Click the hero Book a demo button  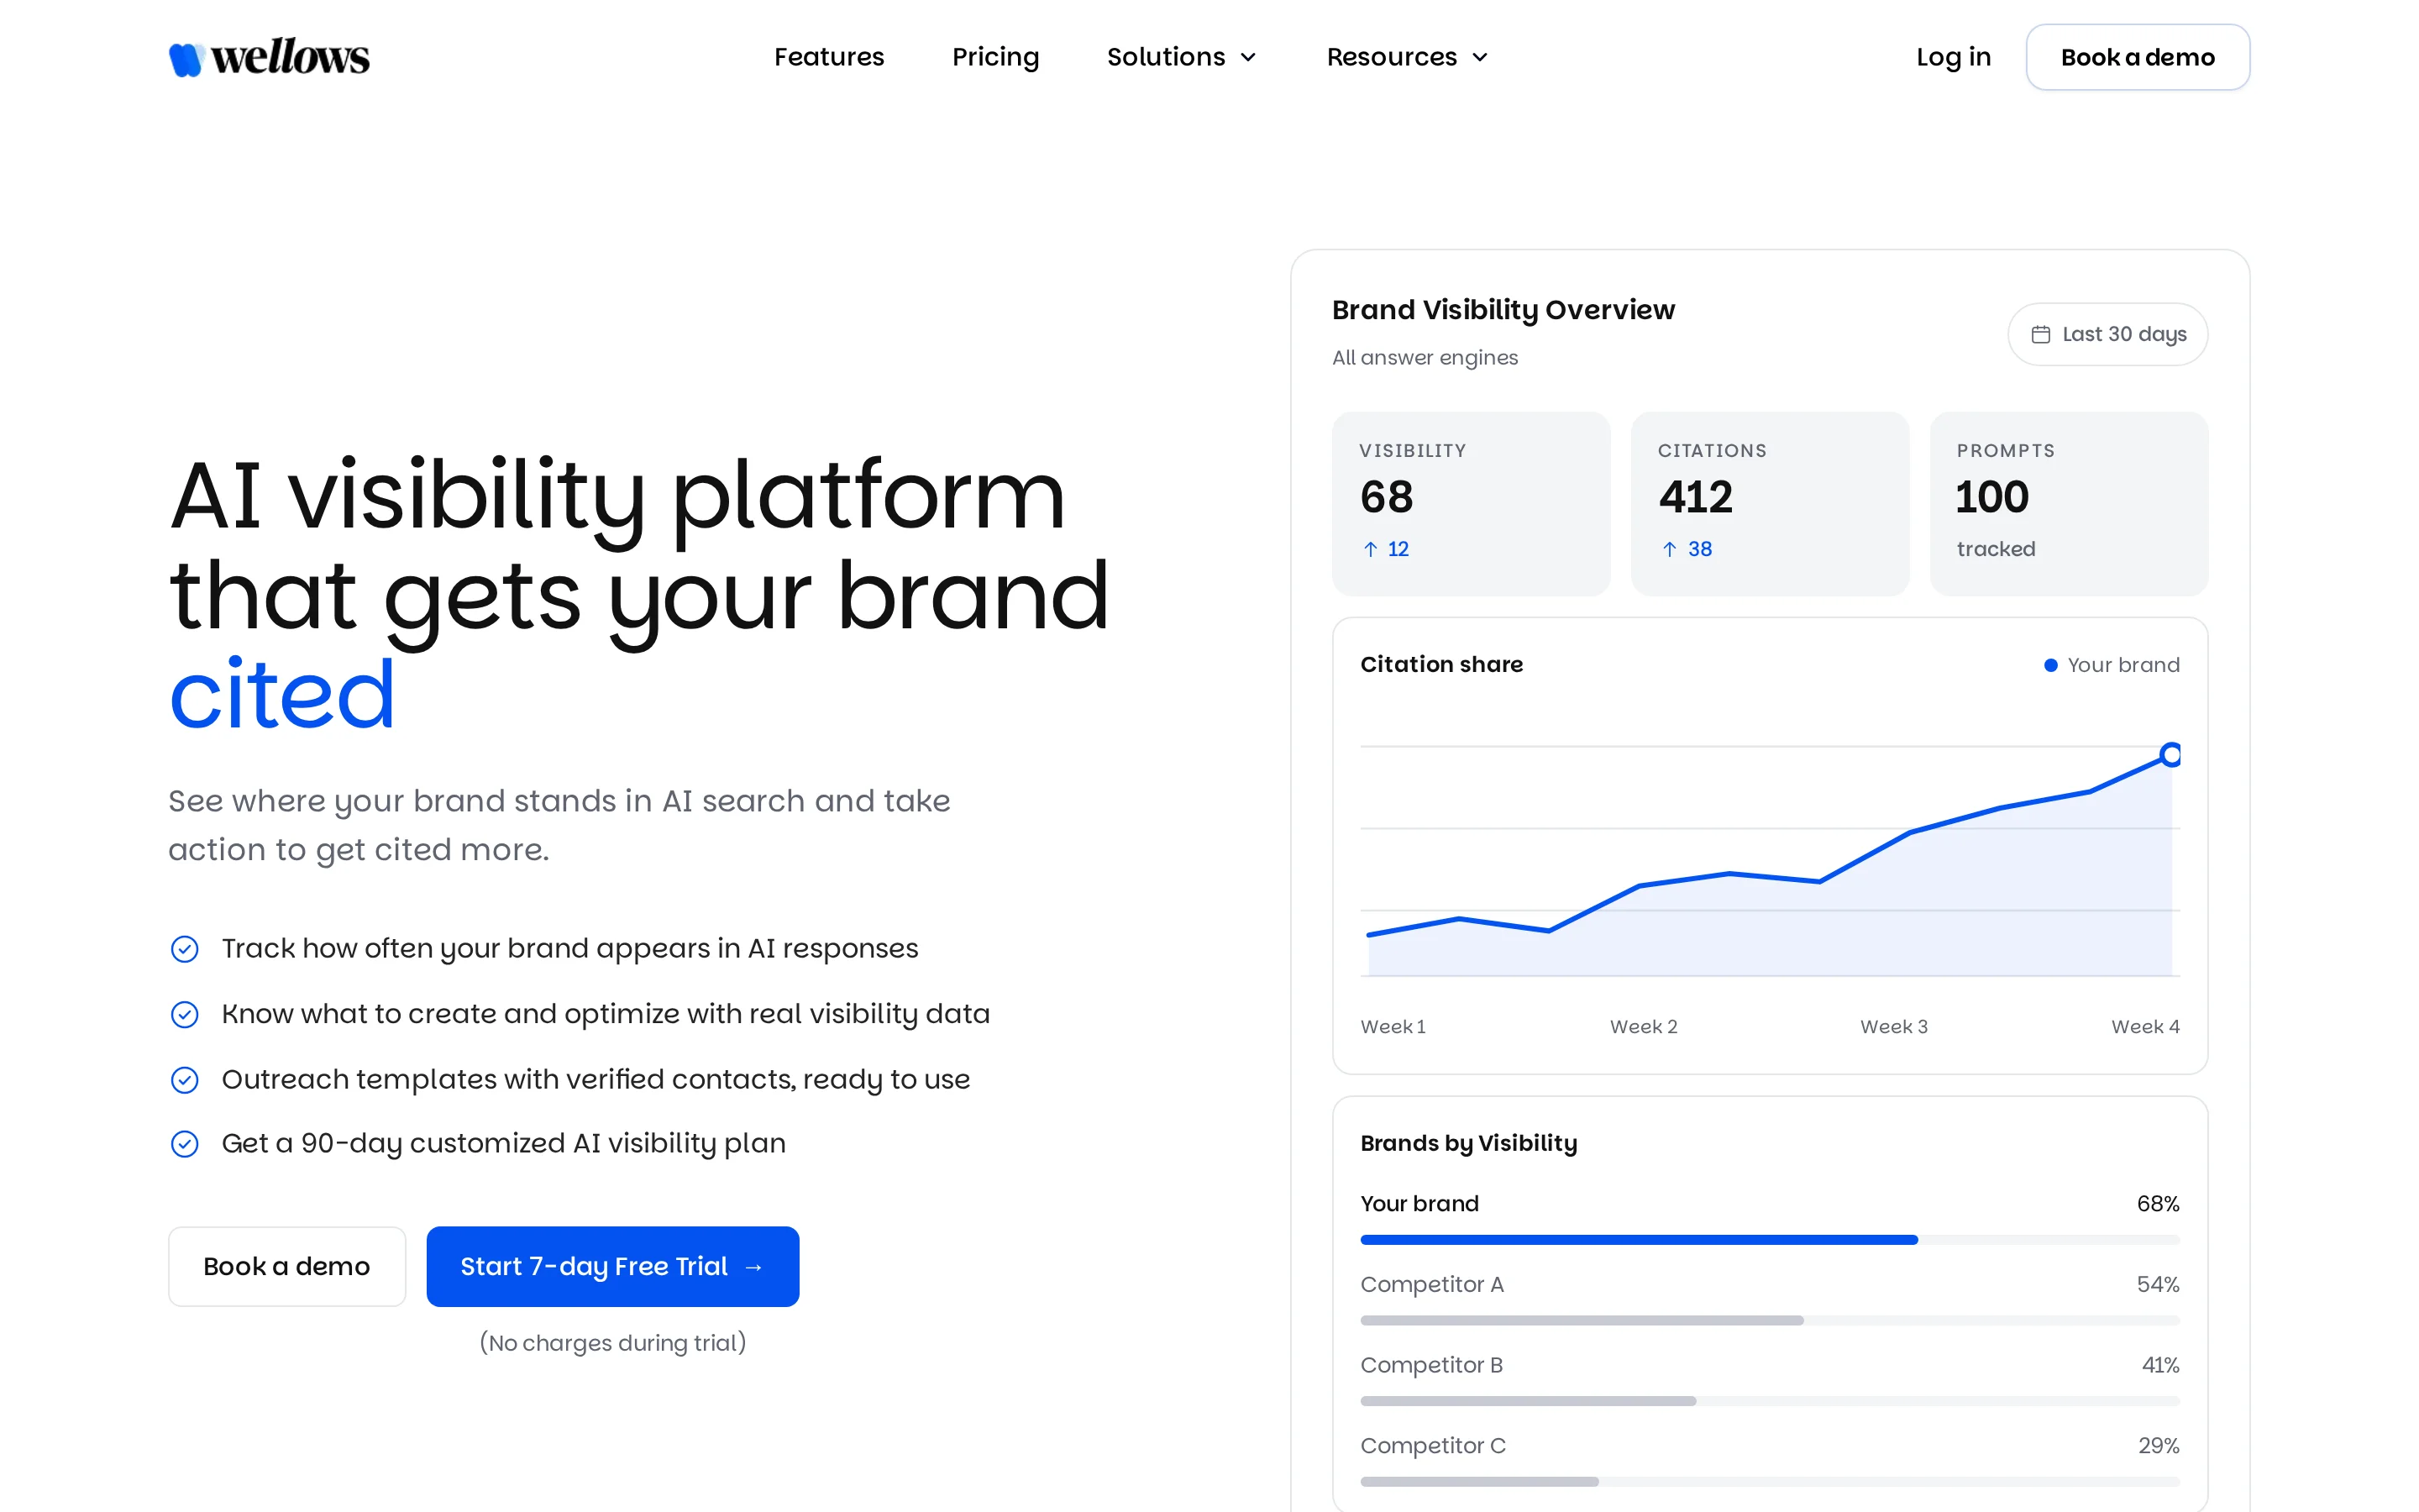(287, 1266)
